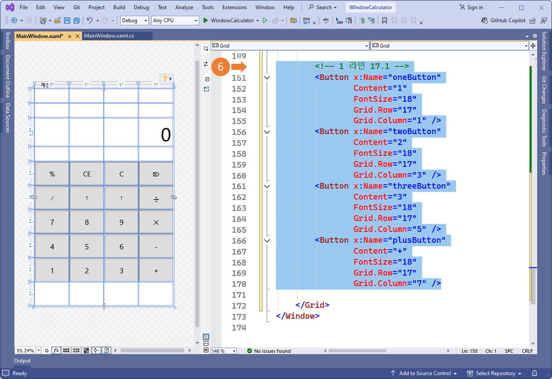This screenshot has height=379, width=552.
Task: Click the pop out XAML icon
Action: pos(206,89)
